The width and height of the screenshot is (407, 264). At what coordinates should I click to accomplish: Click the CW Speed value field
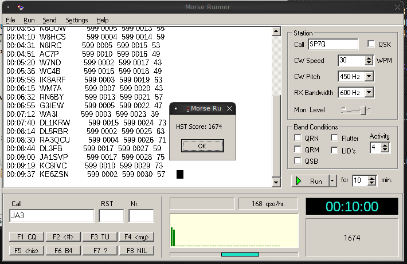point(351,61)
